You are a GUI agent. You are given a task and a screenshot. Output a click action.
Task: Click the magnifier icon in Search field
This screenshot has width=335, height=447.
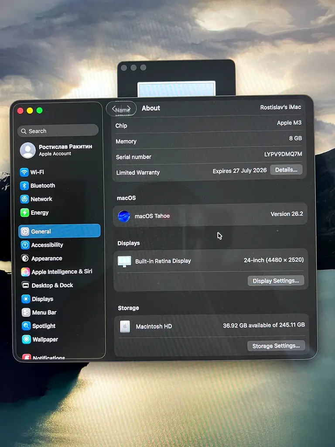[24, 131]
